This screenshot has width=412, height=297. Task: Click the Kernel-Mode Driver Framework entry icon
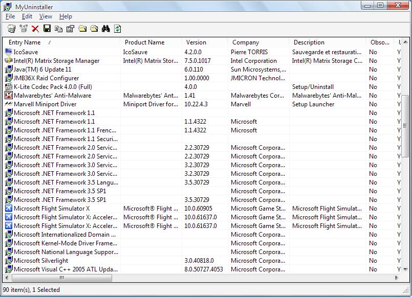click(x=9, y=243)
